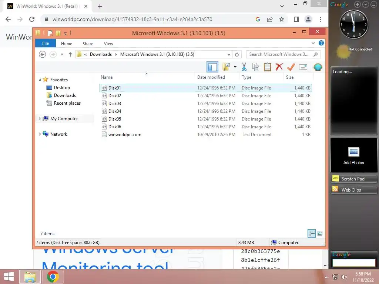Click the Google search box in sidebar
The width and height of the screenshot is (379, 284).
click(x=354, y=263)
